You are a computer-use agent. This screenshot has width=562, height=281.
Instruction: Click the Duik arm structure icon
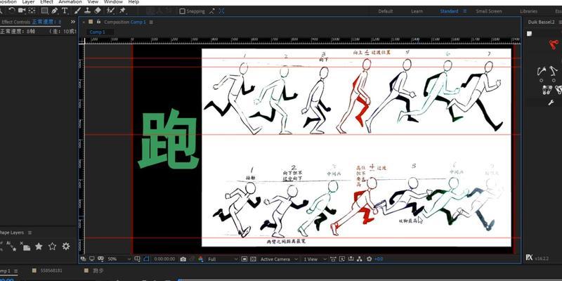(x=542, y=70)
